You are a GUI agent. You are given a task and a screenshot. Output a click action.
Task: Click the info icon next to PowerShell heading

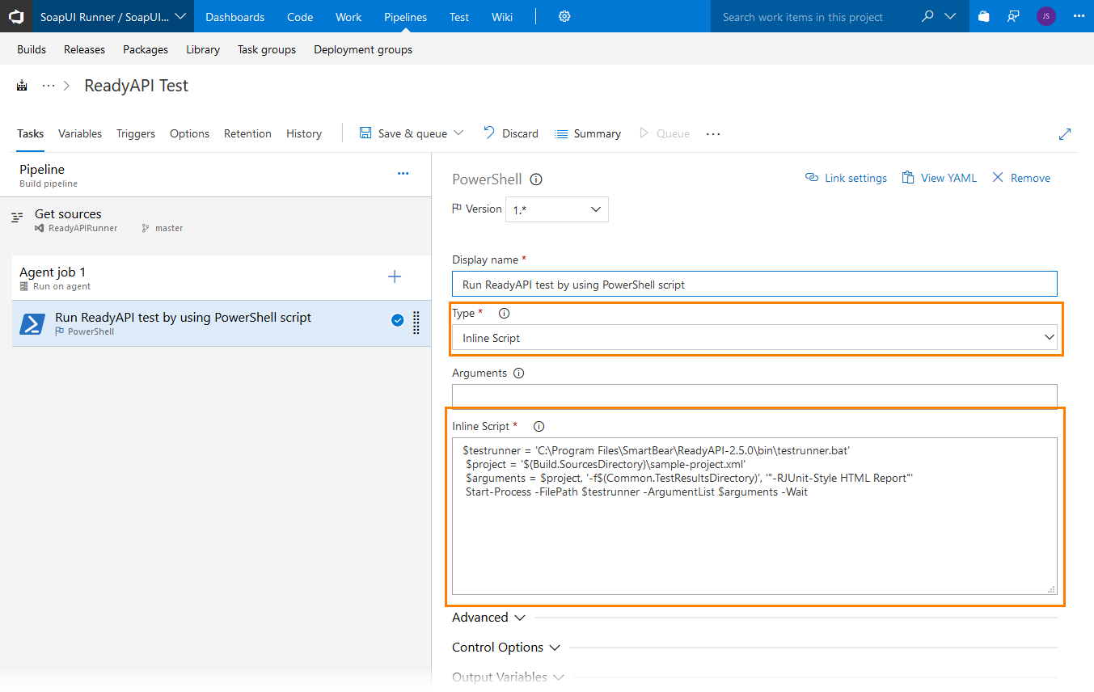pos(535,179)
